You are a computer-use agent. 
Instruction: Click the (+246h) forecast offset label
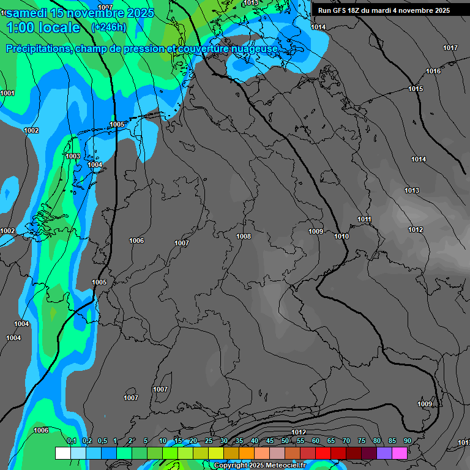coord(108,28)
